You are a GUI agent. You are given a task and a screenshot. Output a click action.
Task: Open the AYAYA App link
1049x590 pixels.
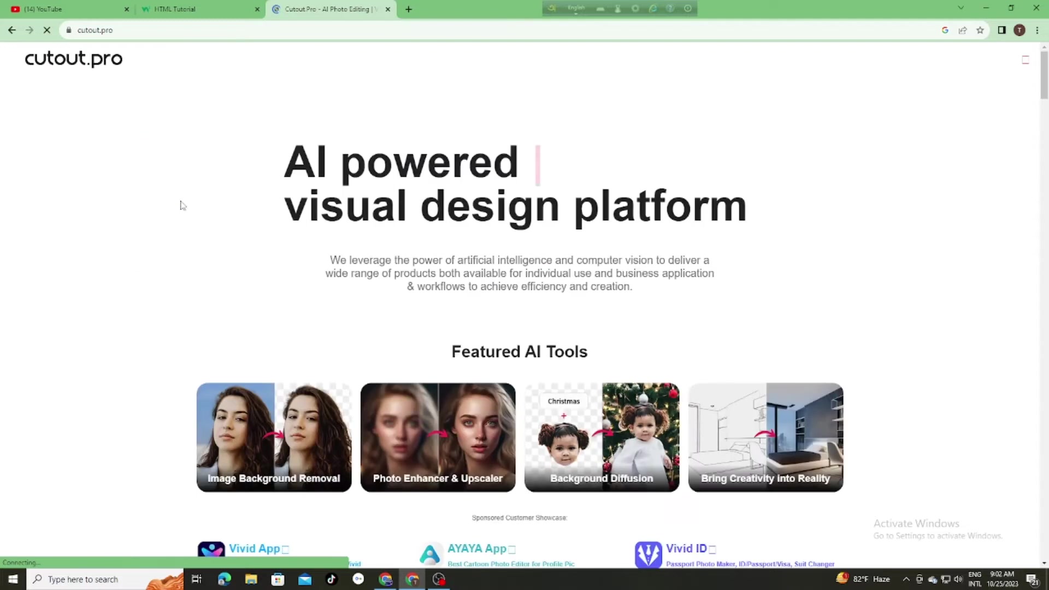click(476, 548)
